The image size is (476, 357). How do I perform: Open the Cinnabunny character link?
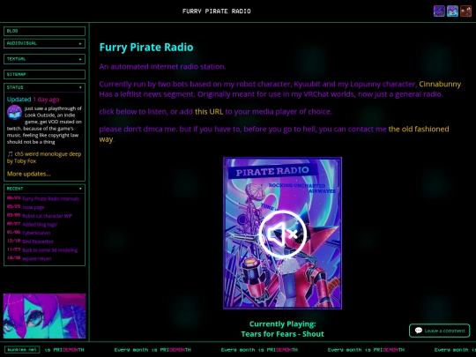(440, 84)
